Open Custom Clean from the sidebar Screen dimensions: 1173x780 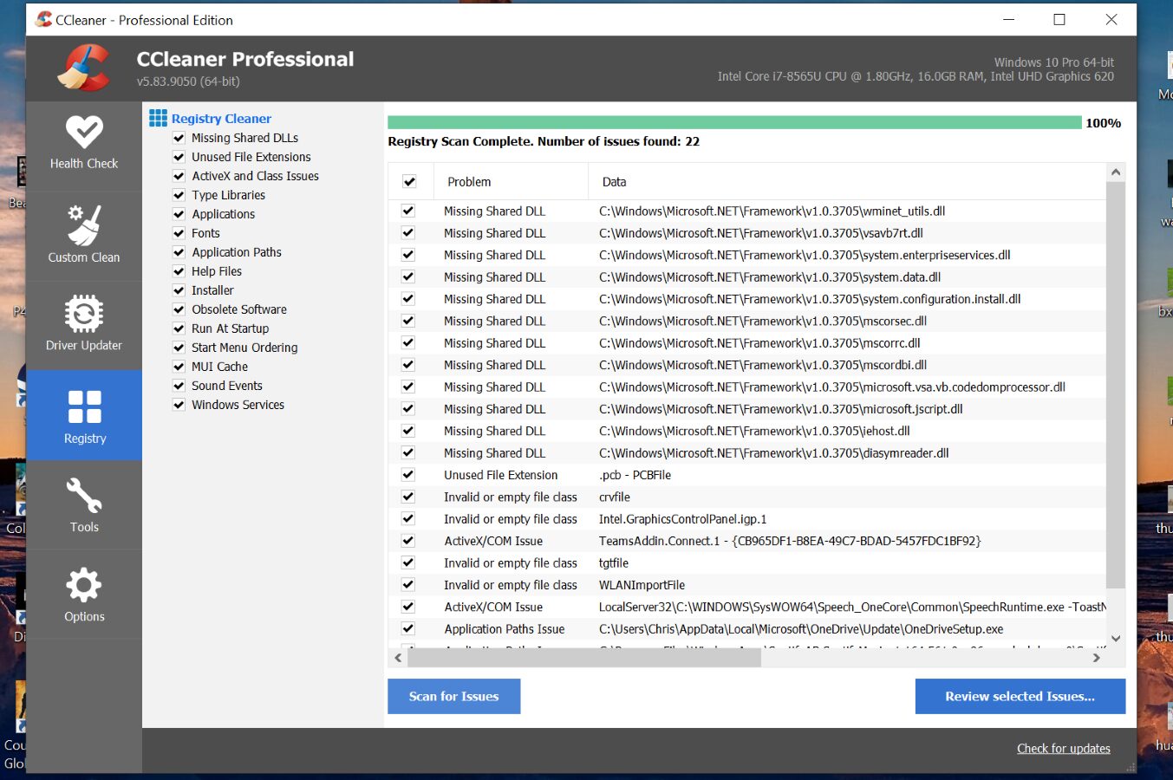(84, 236)
